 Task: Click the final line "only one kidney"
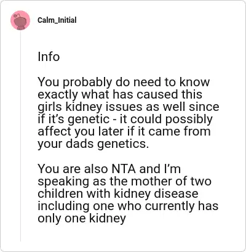point(82,219)
